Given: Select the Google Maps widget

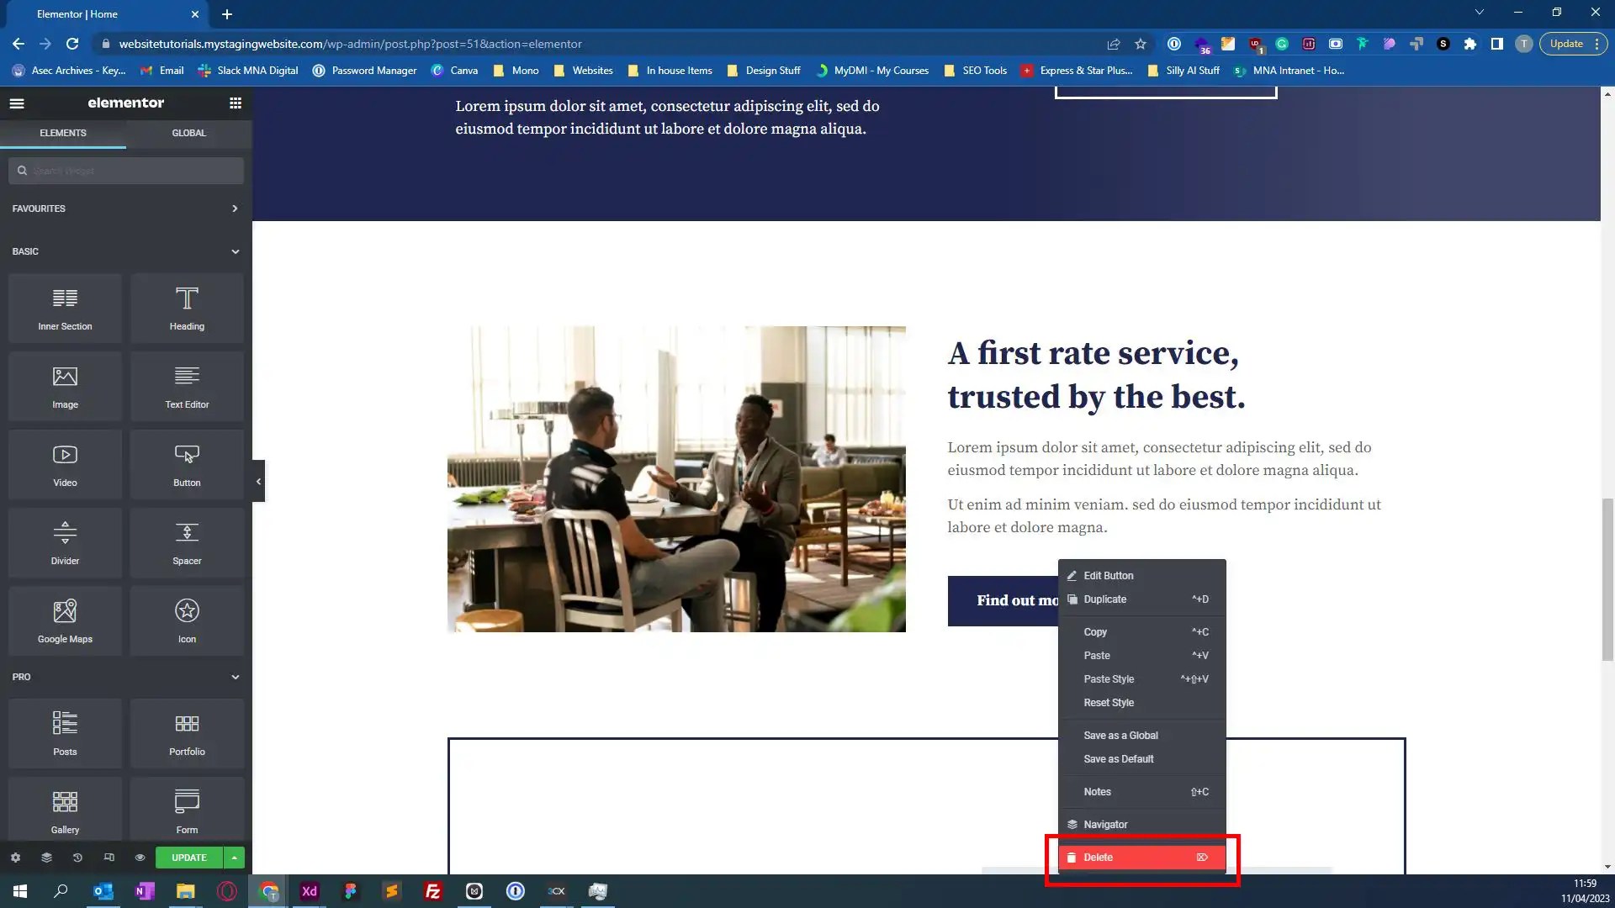Looking at the screenshot, I should 65,621.
